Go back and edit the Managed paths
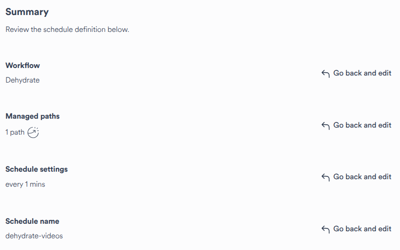Viewport: 400px width, 250px height. pyautogui.click(x=362, y=125)
